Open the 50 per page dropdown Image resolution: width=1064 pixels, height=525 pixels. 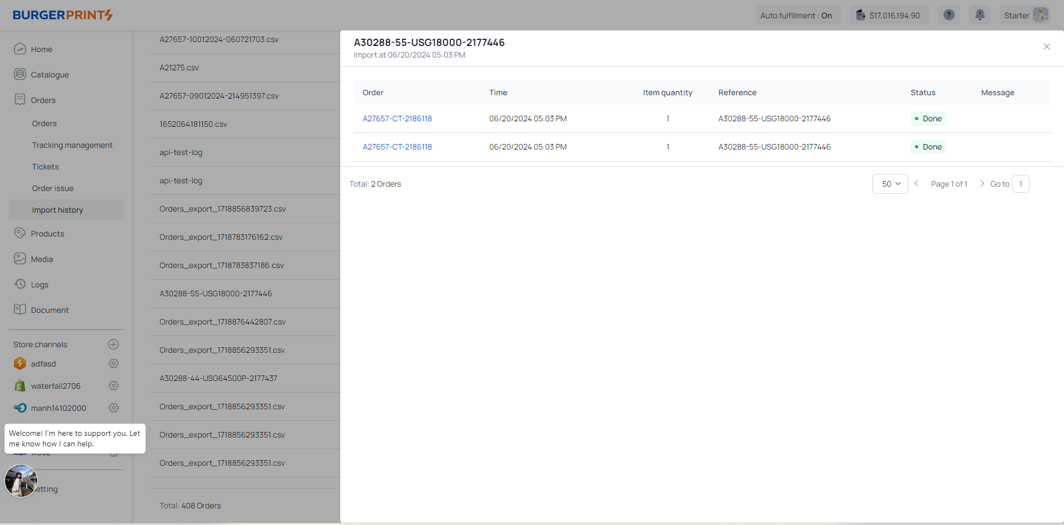890,184
